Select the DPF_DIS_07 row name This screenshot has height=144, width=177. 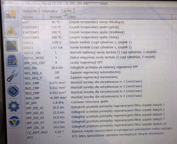click(35, 123)
